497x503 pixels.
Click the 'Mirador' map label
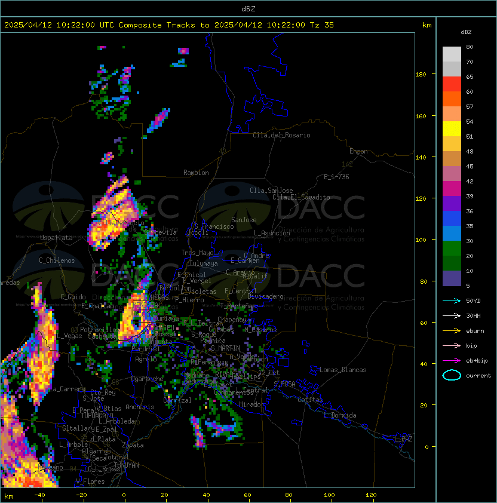point(251,404)
